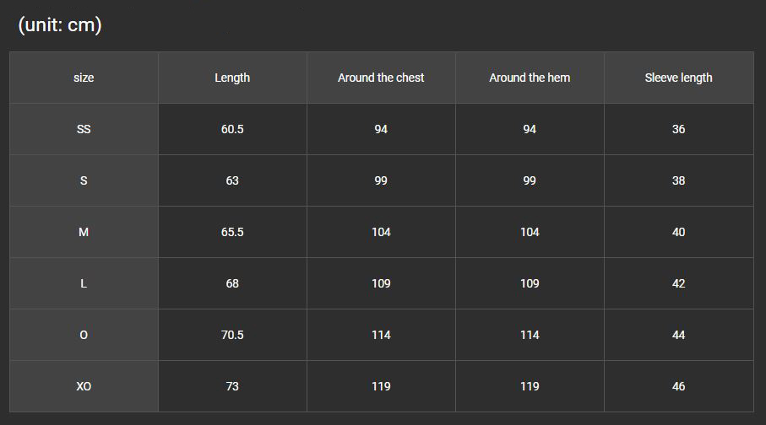Select the O size row label
The width and height of the screenshot is (766, 425).
(84, 335)
